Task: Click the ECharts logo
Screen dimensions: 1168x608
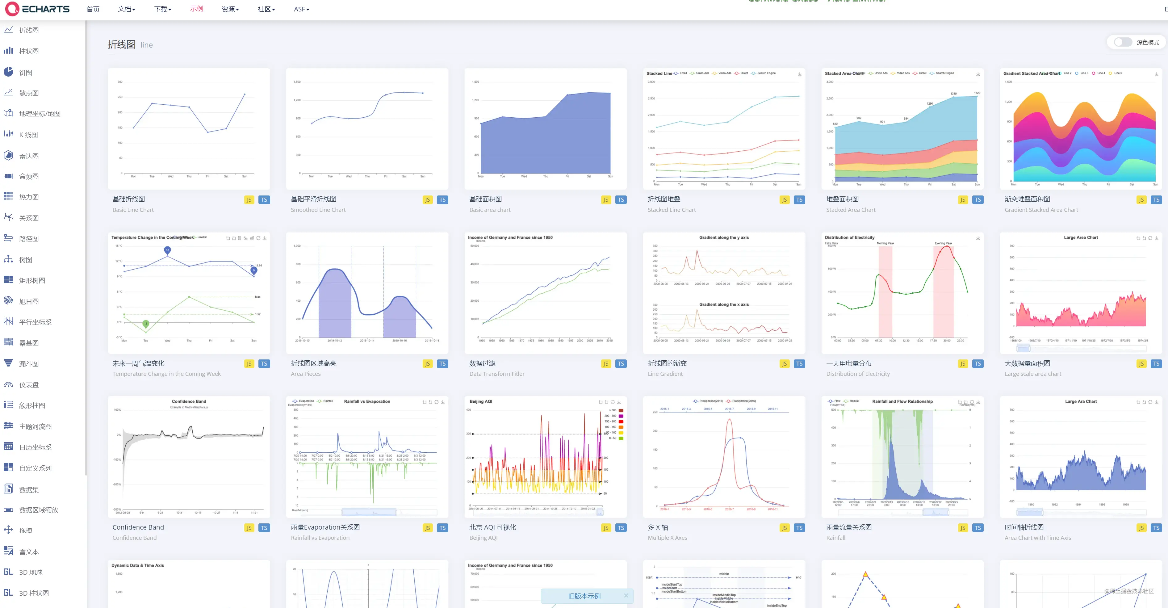Action: click(x=38, y=9)
